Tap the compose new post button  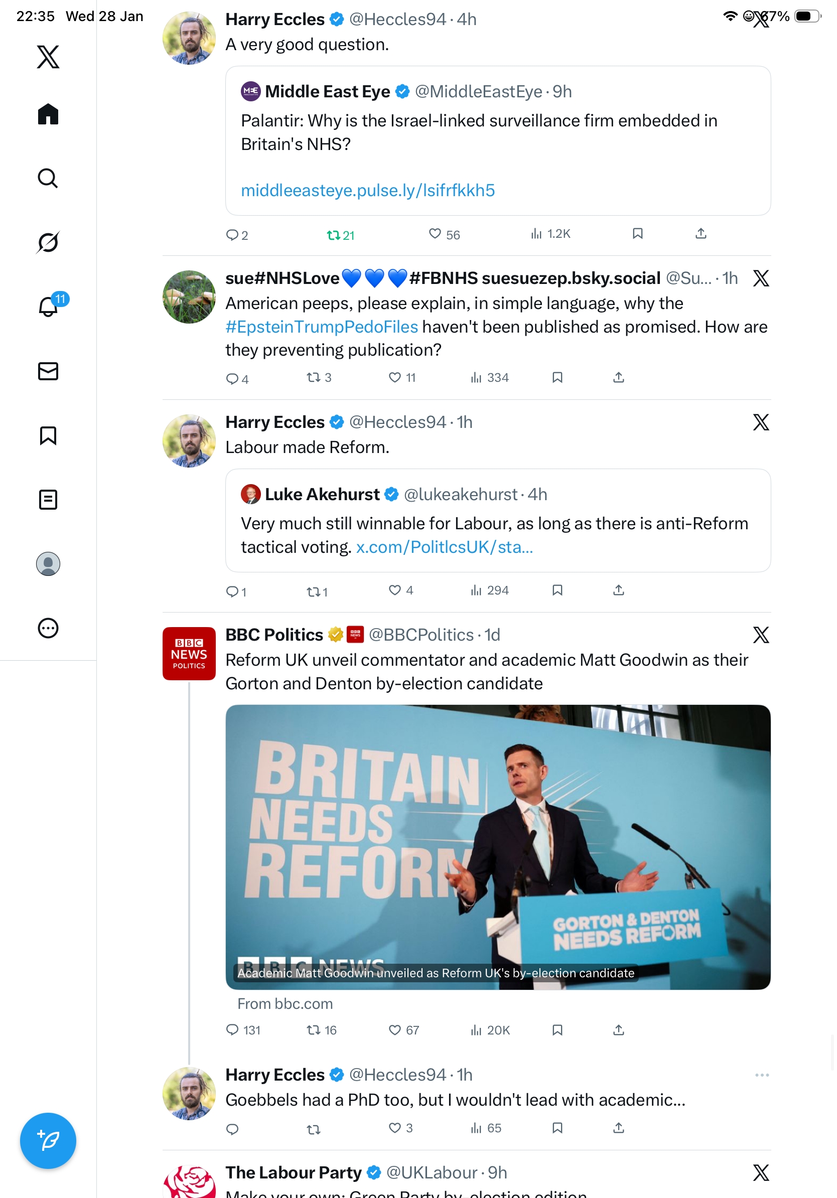pyautogui.click(x=48, y=1140)
